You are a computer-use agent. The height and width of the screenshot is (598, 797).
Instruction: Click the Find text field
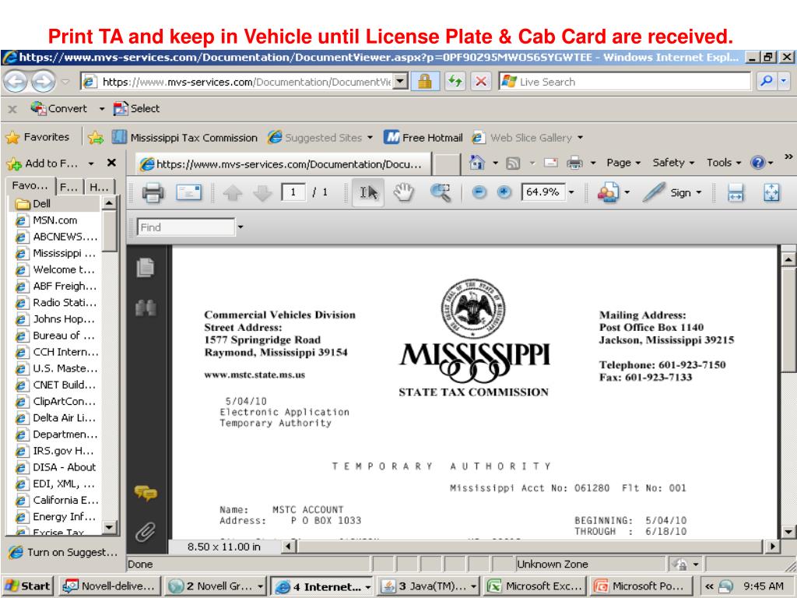click(186, 227)
